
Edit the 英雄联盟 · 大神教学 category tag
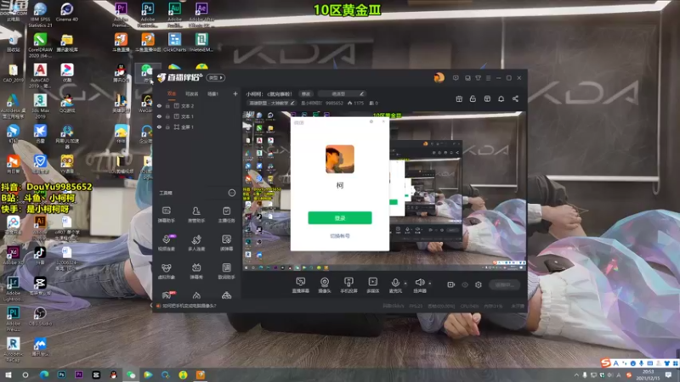pos(271,103)
